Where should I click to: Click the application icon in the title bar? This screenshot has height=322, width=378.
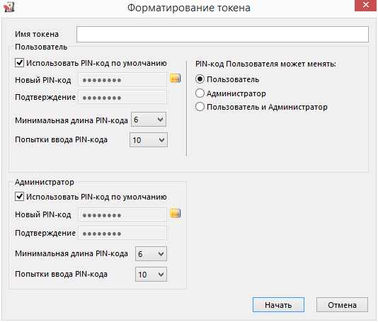pyautogui.click(x=9, y=7)
